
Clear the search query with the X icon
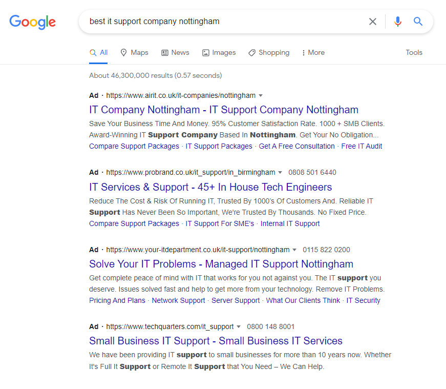coord(373,22)
